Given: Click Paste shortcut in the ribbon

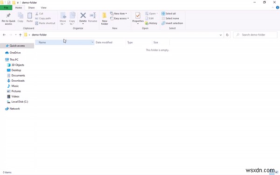Looking at the screenshot, I should [45, 23].
